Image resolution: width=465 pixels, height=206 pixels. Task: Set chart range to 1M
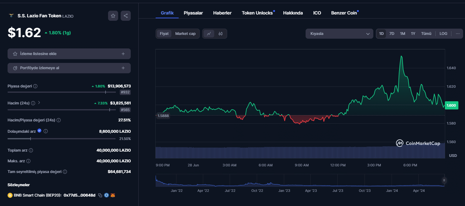tap(403, 34)
